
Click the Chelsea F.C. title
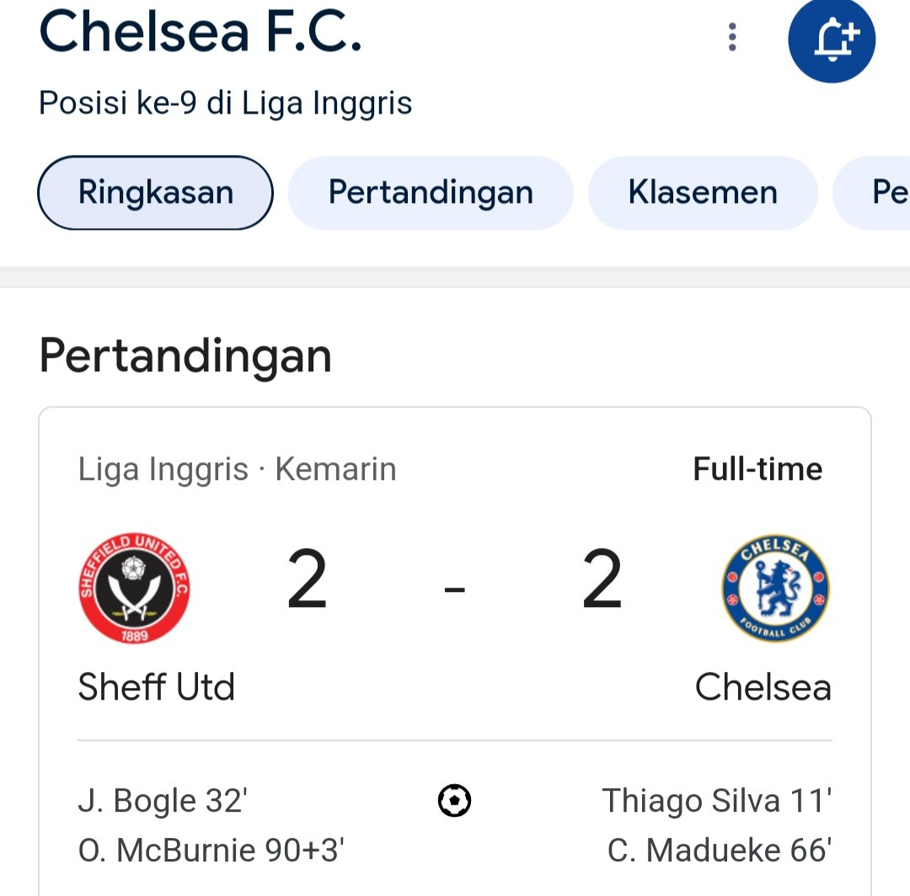click(x=201, y=32)
